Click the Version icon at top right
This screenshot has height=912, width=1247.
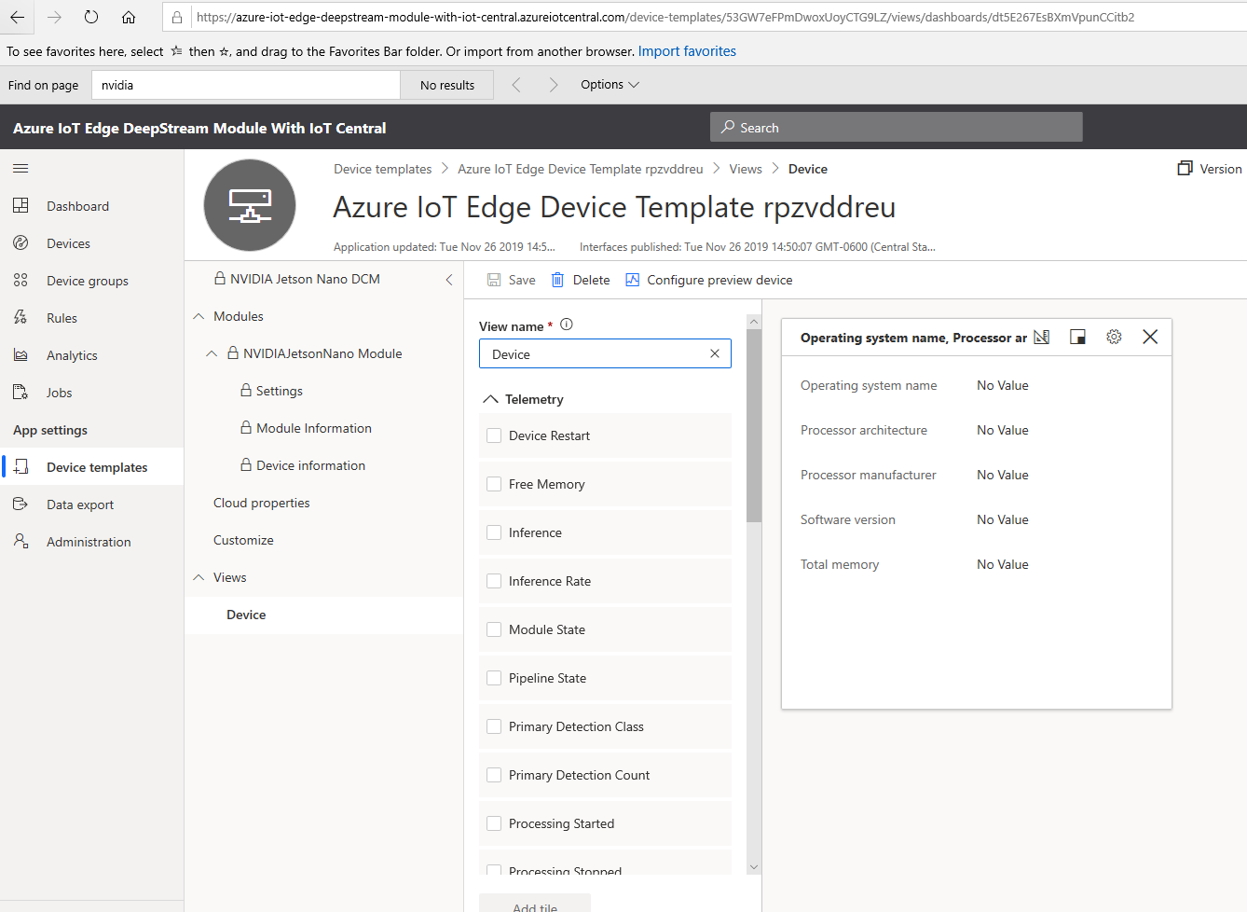(x=1185, y=169)
